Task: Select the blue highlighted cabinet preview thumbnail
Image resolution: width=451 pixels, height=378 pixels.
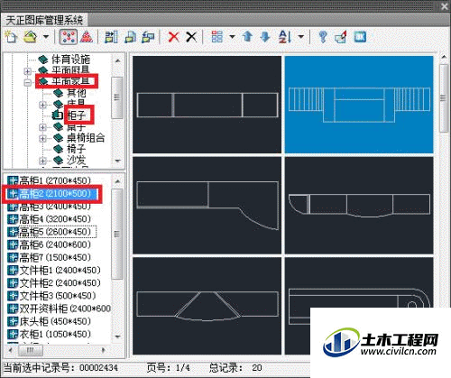Action: 359,105
